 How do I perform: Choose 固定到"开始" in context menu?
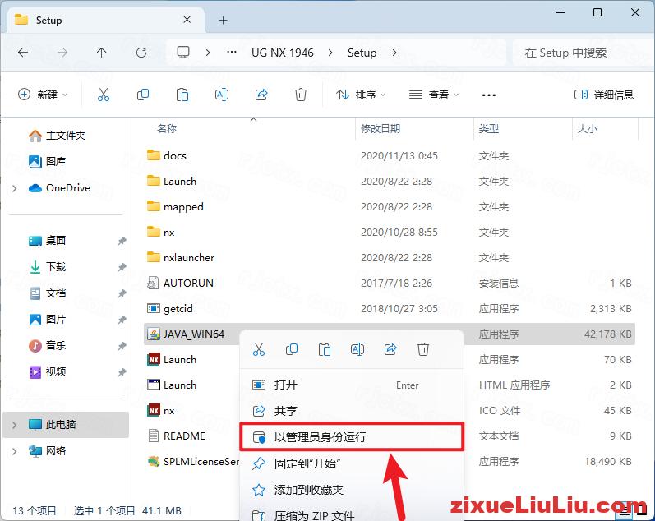point(352,463)
